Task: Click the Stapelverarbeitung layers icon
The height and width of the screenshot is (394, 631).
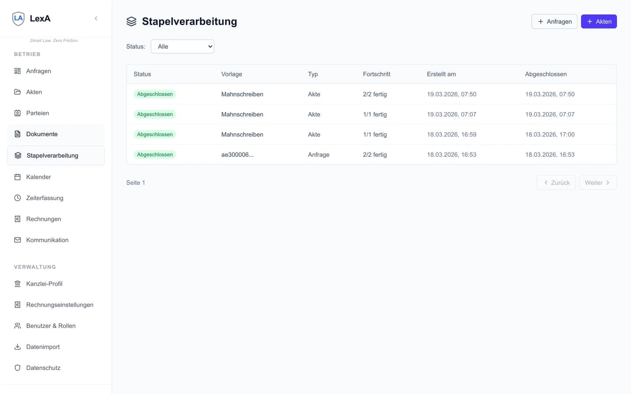Action: [x=17, y=155]
